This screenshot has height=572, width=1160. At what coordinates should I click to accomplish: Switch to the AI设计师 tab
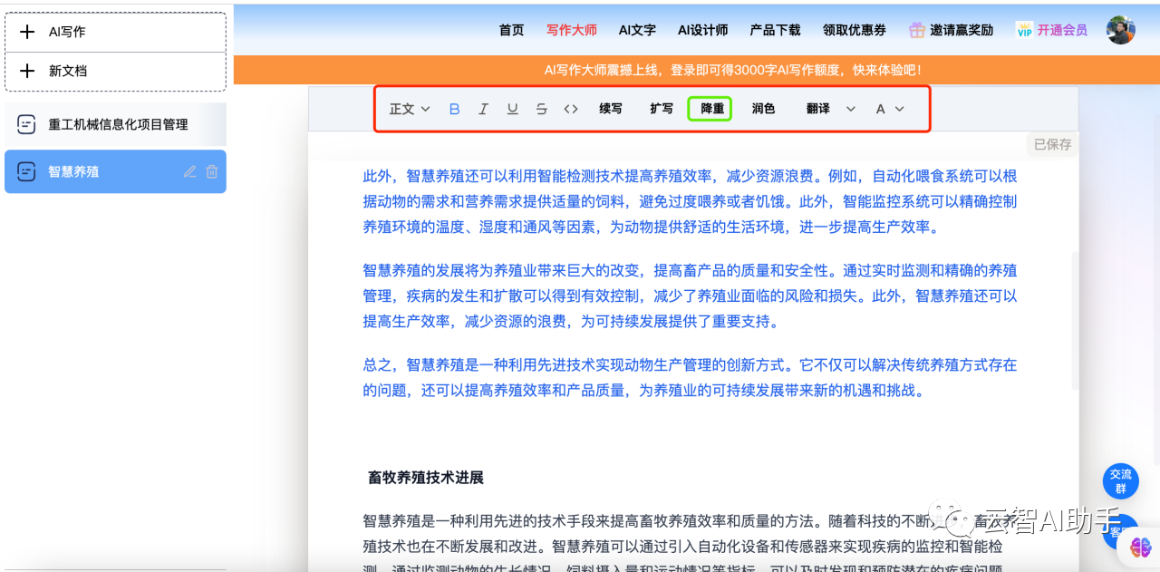(x=702, y=29)
